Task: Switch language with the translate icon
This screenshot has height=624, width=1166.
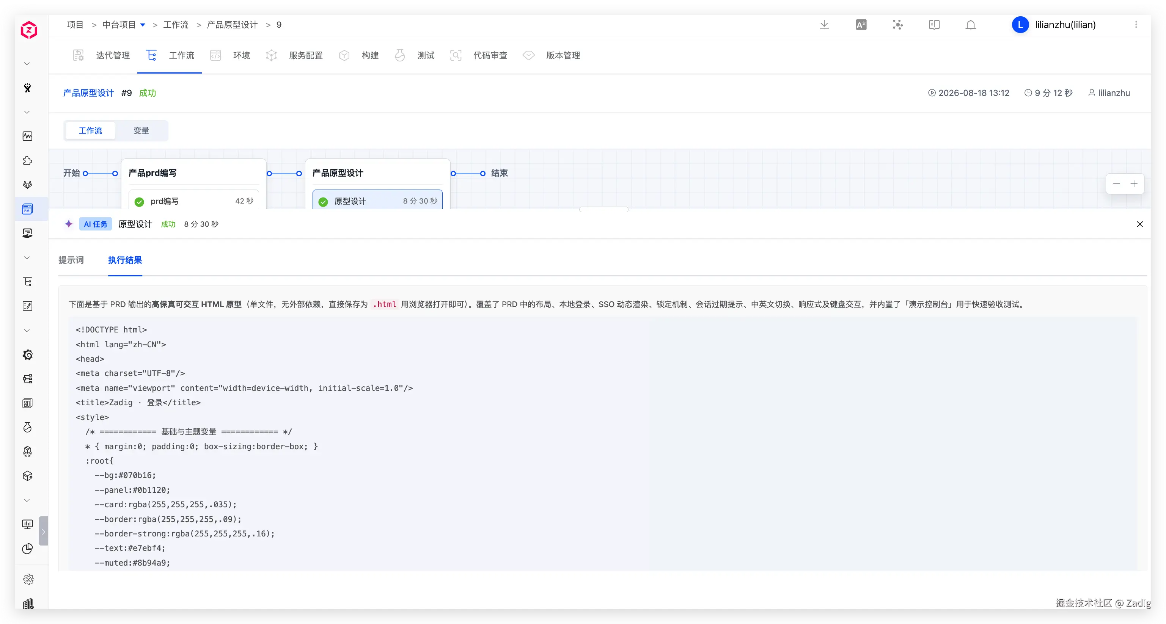Action: [x=861, y=25]
